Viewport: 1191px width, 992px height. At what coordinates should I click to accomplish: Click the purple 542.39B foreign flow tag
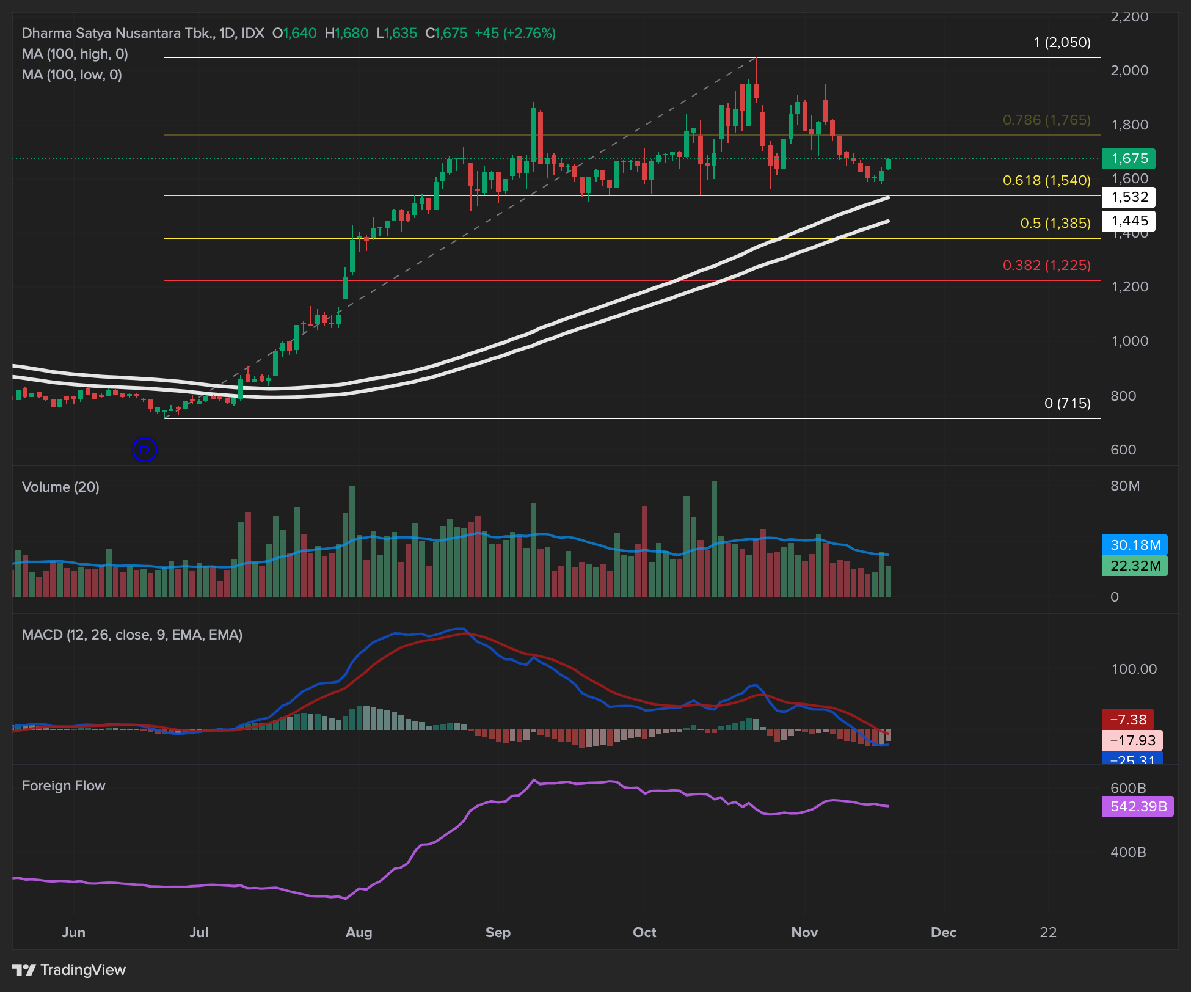1137,806
